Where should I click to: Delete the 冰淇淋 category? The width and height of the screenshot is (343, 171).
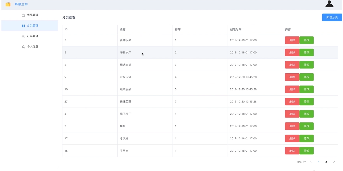(292, 139)
